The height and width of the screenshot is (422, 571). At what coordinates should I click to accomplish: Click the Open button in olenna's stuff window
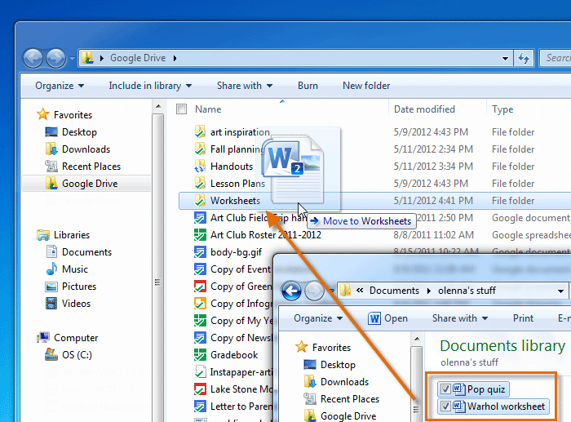click(x=387, y=318)
